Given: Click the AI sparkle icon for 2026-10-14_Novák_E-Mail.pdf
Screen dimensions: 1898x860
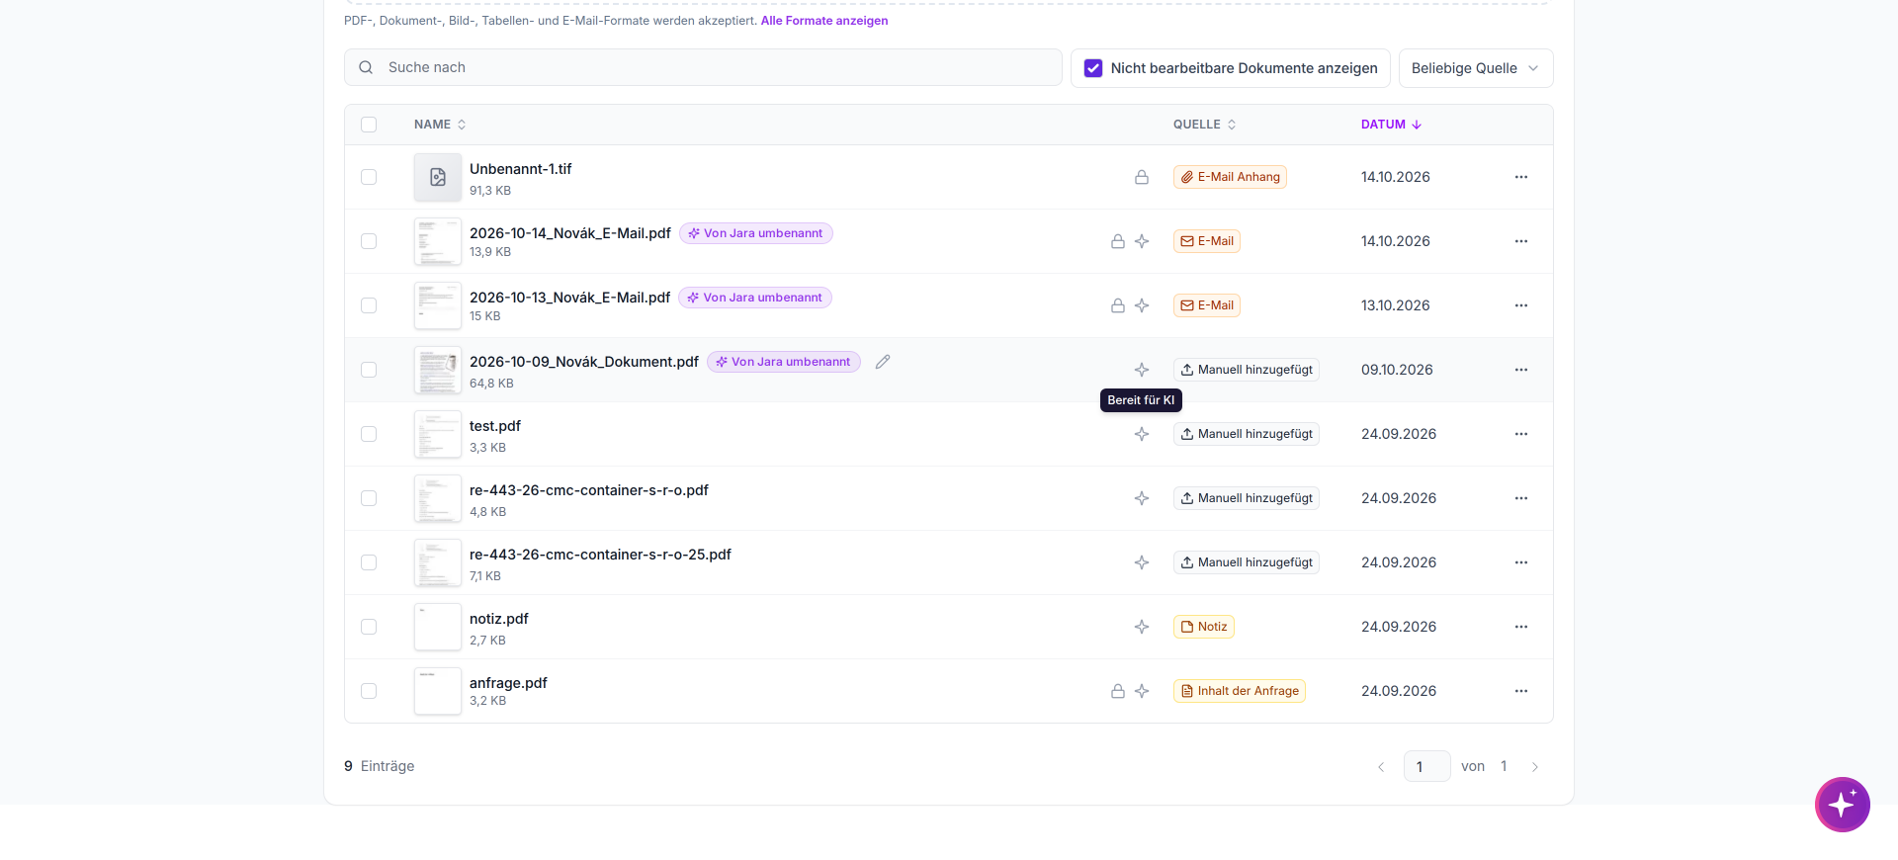Looking at the screenshot, I should pos(1142,241).
